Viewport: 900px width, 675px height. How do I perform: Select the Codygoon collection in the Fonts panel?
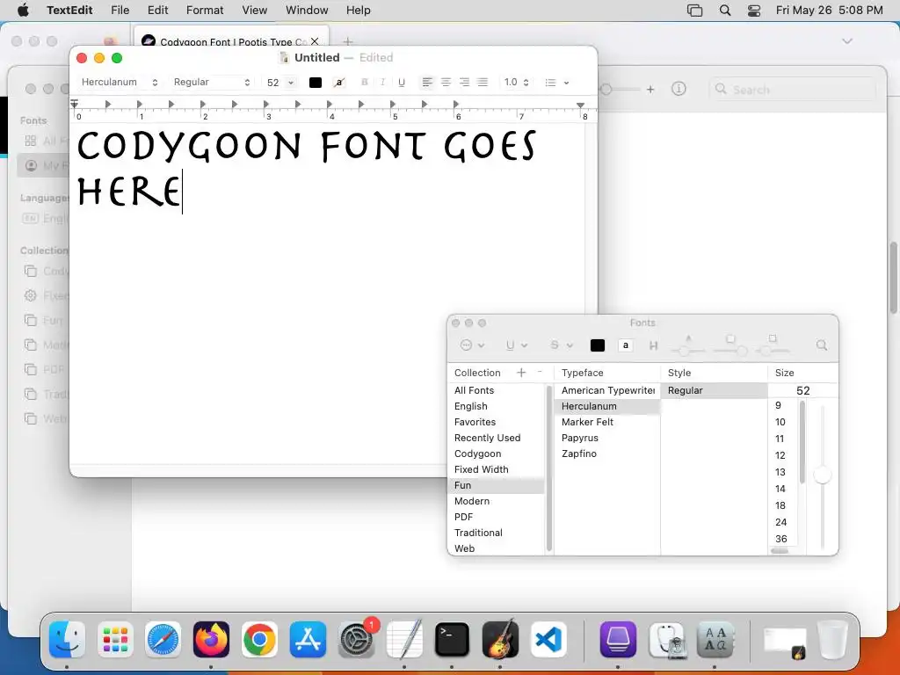point(497,454)
